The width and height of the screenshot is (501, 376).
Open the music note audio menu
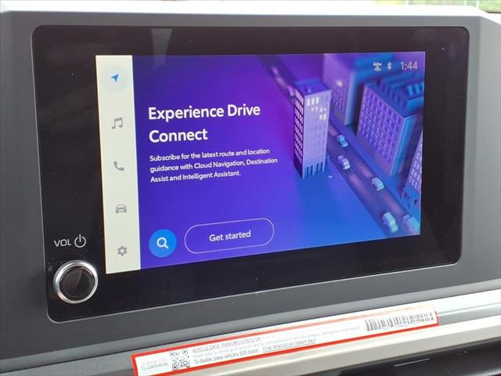click(117, 123)
